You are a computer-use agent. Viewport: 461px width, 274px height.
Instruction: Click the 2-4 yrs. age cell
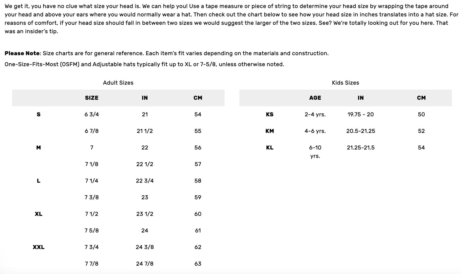click(315, 115)
